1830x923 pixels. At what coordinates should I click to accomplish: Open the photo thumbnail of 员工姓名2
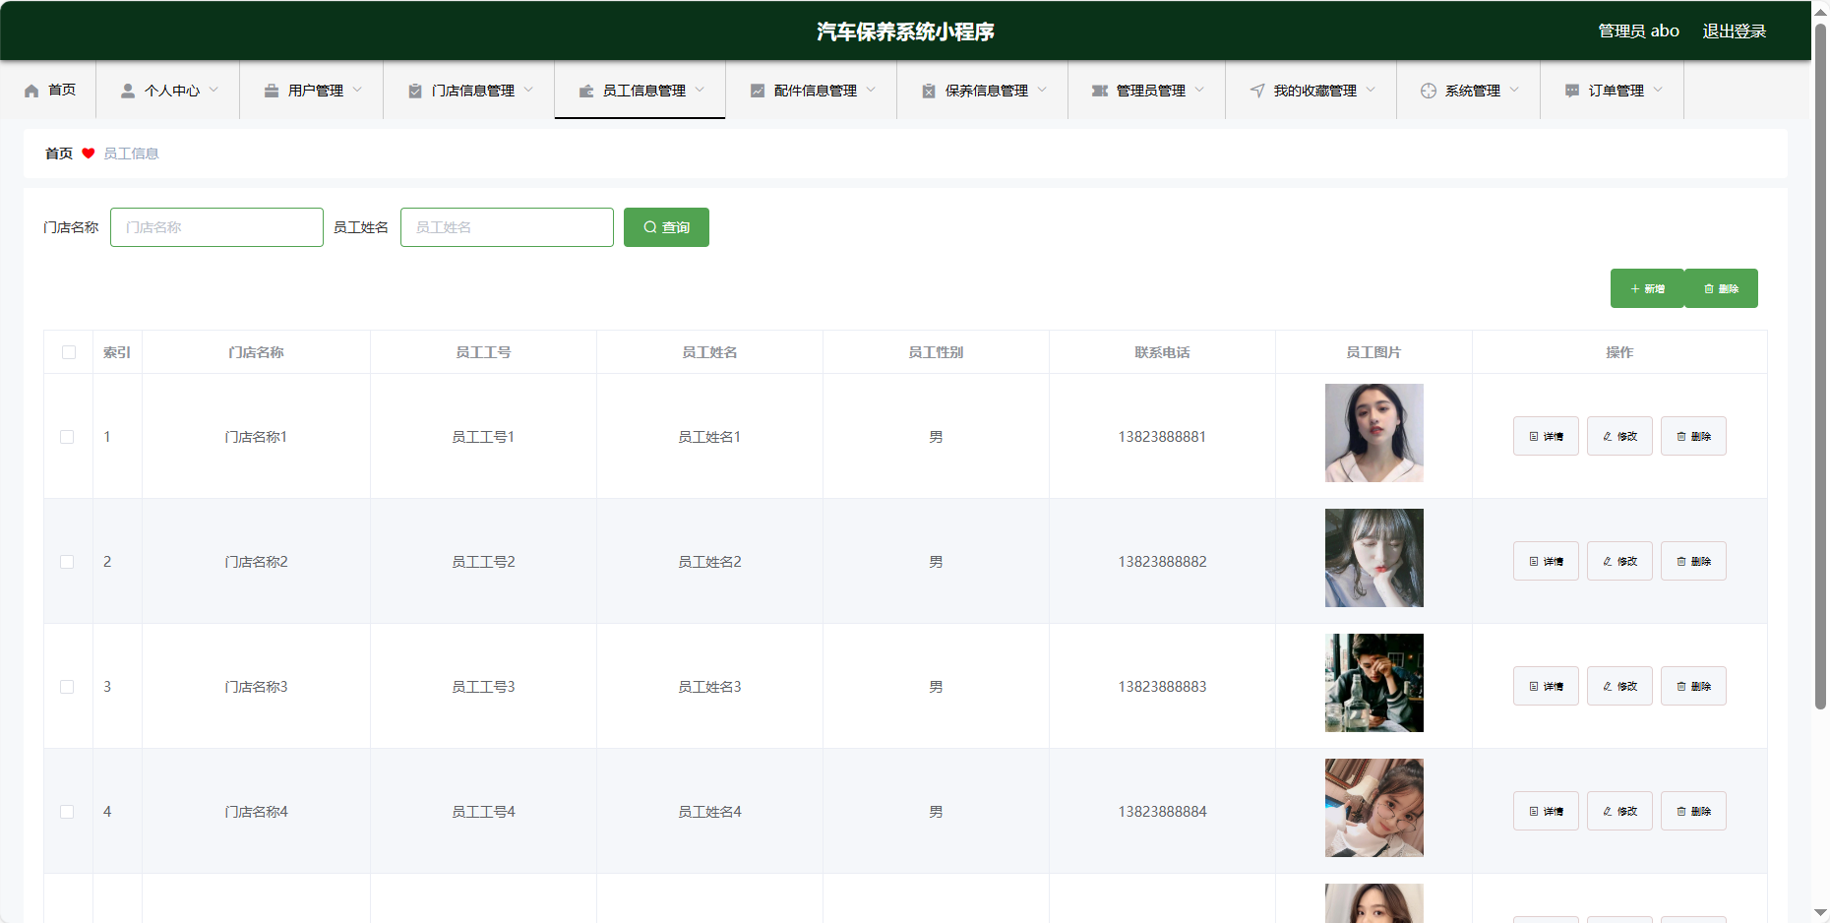(x=1373, y=558)
